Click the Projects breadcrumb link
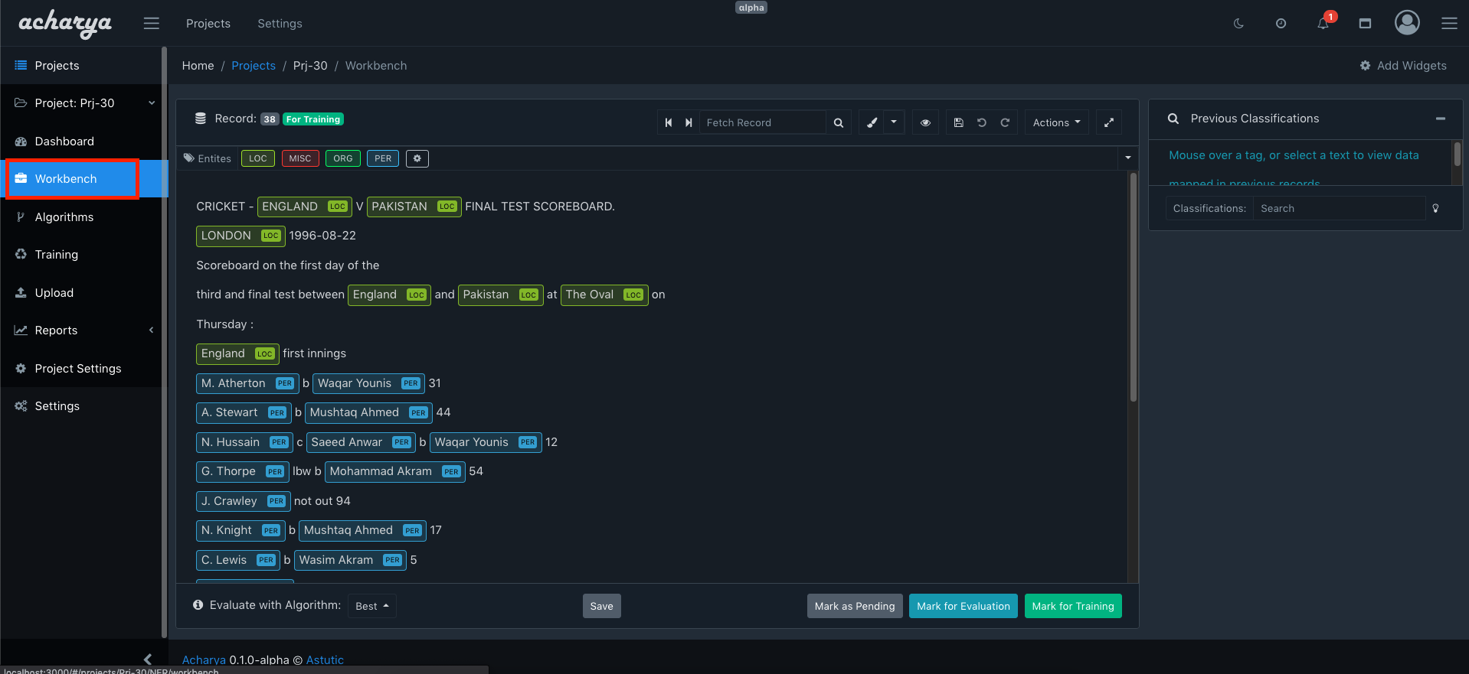Image resolution: width=1469 pixels, height=674 pixels. tap(254, 66)
